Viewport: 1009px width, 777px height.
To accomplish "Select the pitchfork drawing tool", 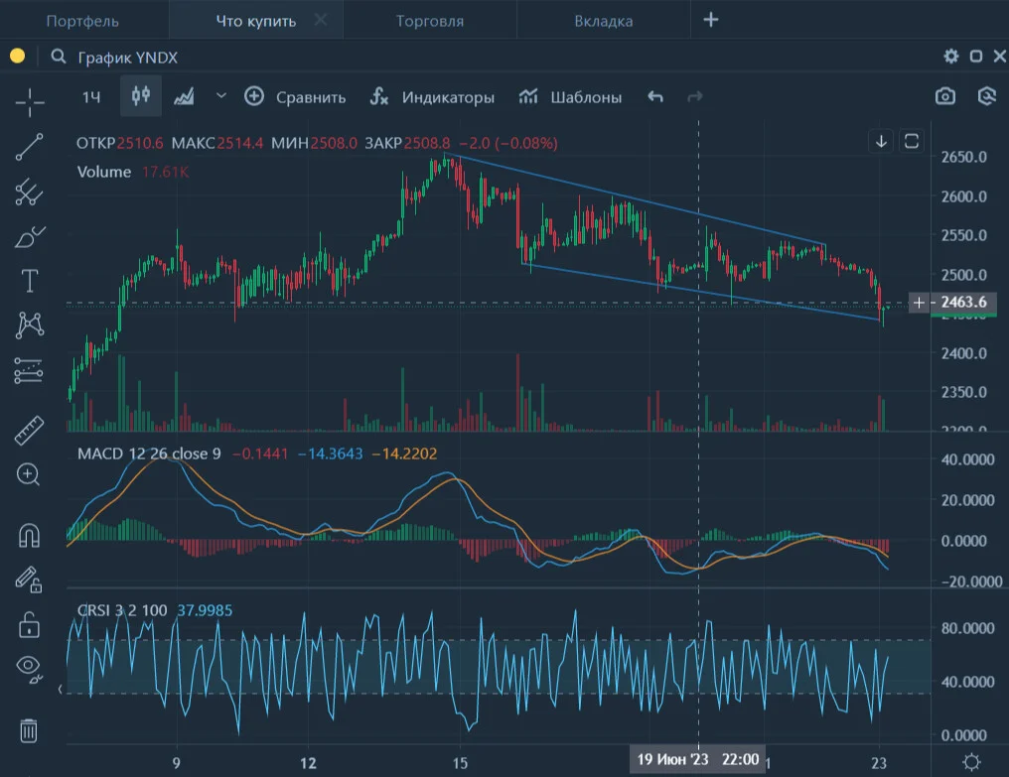I will [30, 192].
